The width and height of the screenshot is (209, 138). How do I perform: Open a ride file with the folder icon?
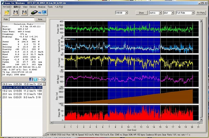pos(7,12)
